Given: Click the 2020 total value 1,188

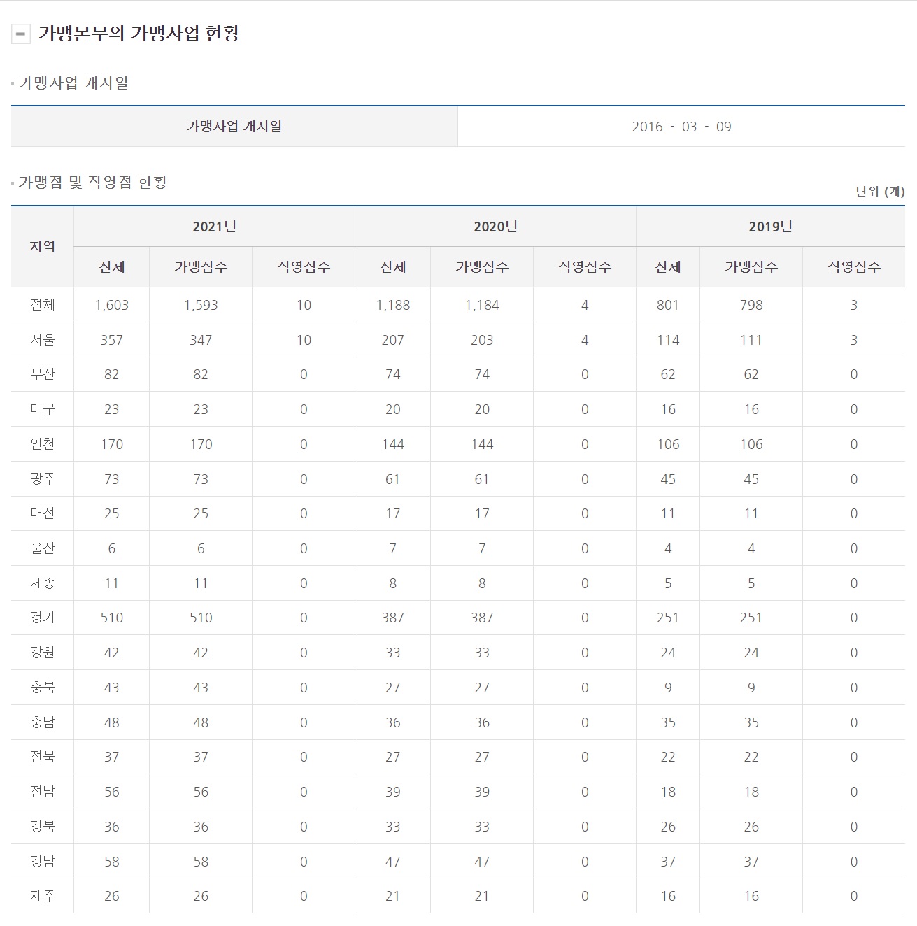Looking at the screenshot, I should tap(393, 305).
